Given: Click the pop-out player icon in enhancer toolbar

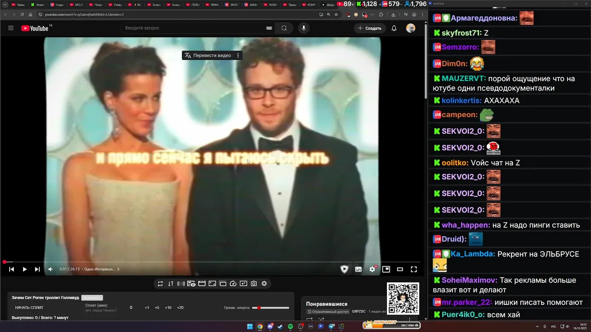Looking at the screenshot, I should point(223,284).
